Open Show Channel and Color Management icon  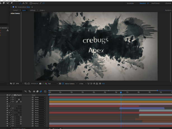[46, 84]
